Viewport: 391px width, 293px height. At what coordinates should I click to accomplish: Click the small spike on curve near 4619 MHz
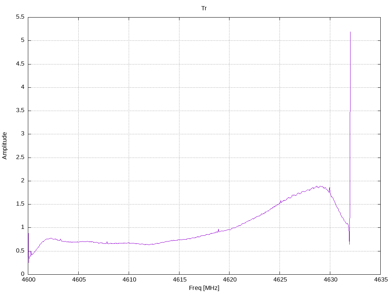tap(218, 229)
